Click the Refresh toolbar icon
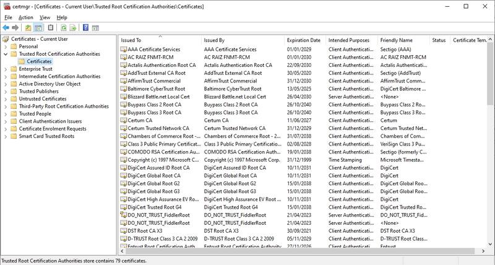This screenshot has width=495, height=265. click(62, 28)
